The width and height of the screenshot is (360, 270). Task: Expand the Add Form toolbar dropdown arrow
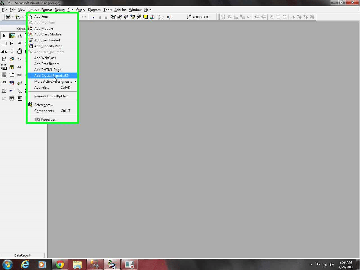coord(22,17)
